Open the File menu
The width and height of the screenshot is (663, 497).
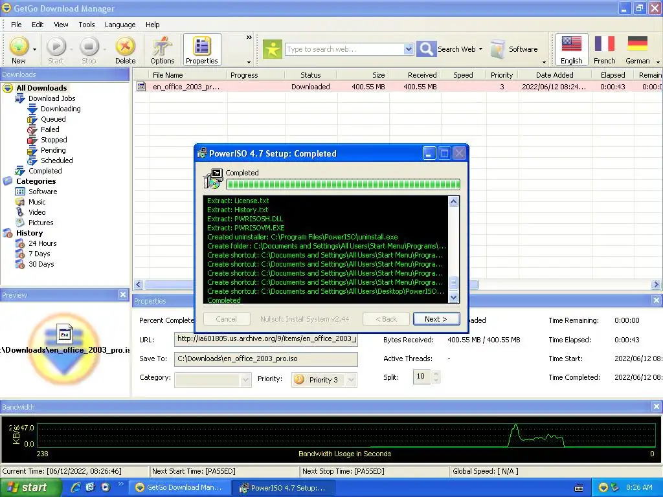point(16,25)
